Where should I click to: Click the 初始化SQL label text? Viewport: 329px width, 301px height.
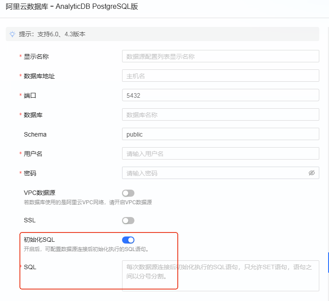click(x=39, y=240)
